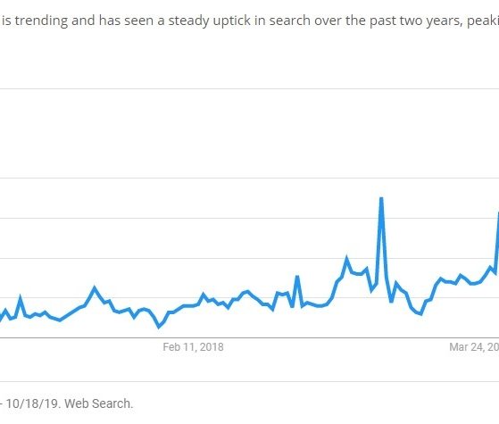499x424 pixels.
Task: Click the lowest dip above Feb 11, 2018
Action: click(160, 327)
